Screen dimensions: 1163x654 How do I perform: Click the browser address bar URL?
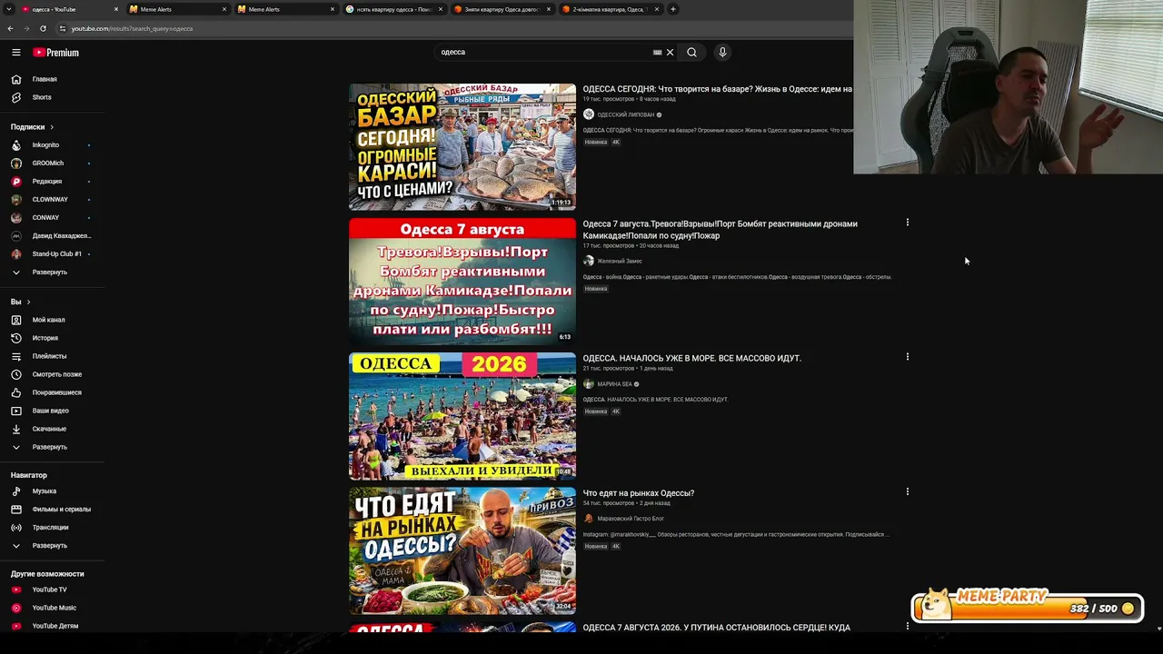tap(132, 28)
